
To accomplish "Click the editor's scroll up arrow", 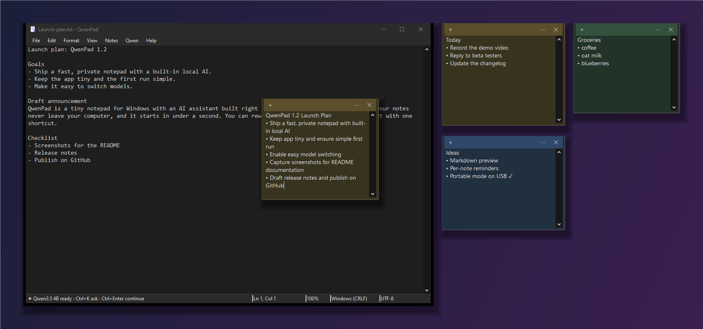I will pos(427,49).
